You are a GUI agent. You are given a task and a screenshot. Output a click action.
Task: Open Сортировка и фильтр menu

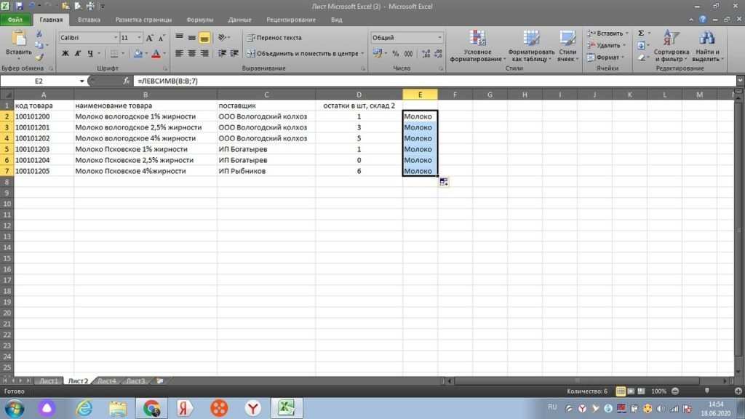(671, 46)
